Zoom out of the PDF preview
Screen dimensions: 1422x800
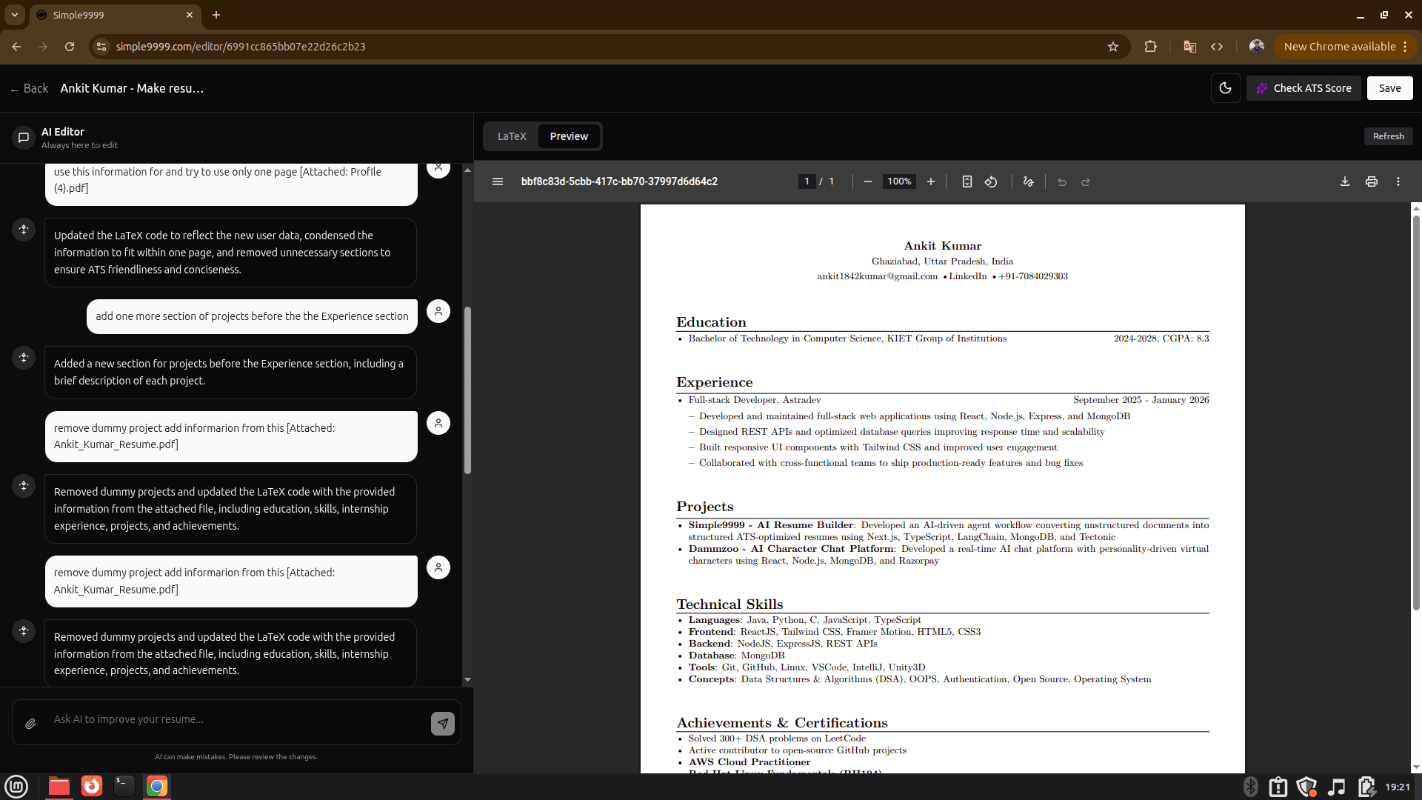point(868,181)
